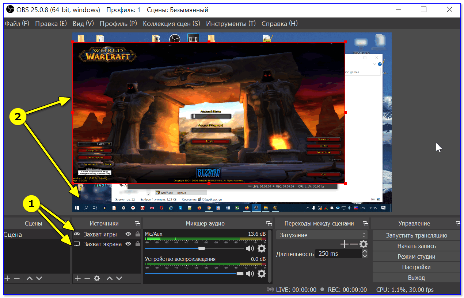Toggle the lock on Захват экрана source

[137, 244]
